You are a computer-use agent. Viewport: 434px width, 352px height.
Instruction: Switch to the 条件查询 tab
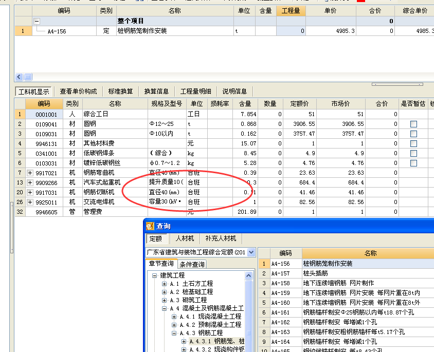coord(192,264)
